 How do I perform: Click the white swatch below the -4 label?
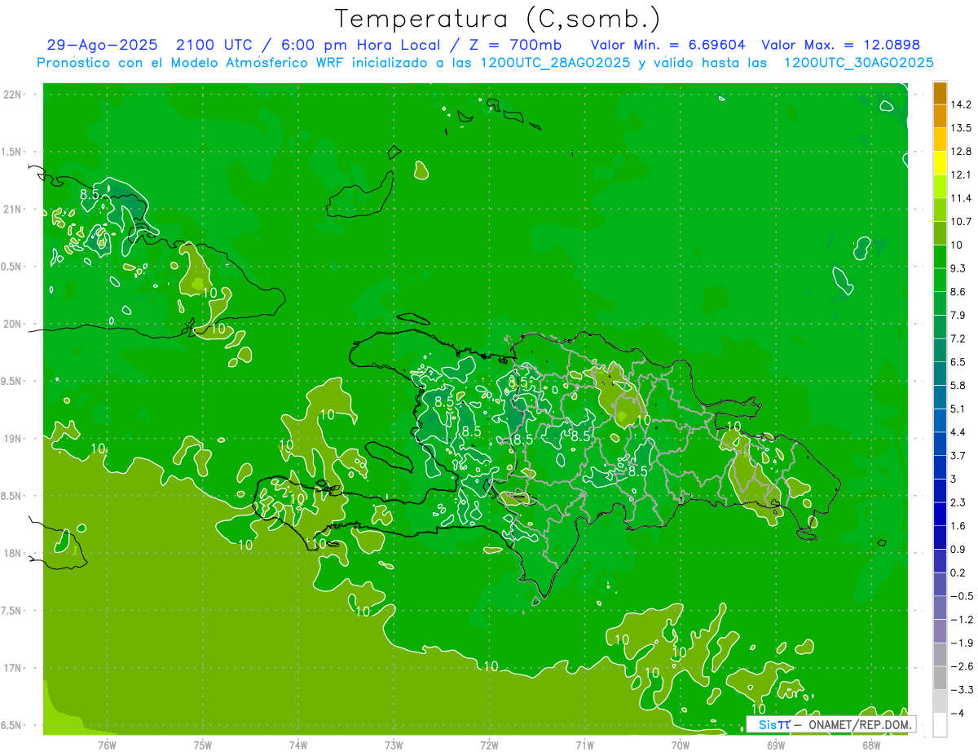[x=940, y=725]
